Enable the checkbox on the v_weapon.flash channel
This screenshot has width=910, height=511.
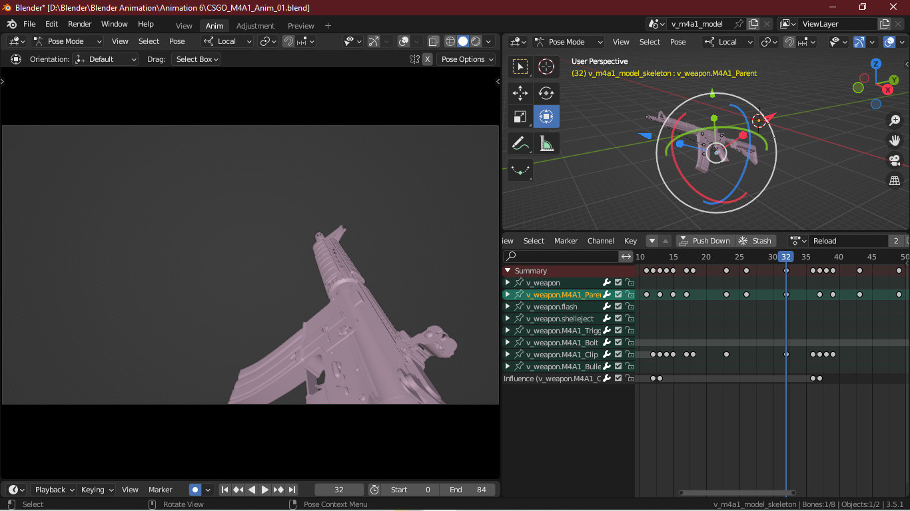(617, 306)
